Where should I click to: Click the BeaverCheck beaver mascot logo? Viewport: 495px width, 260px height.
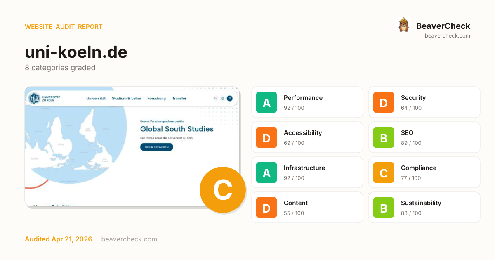403,25
